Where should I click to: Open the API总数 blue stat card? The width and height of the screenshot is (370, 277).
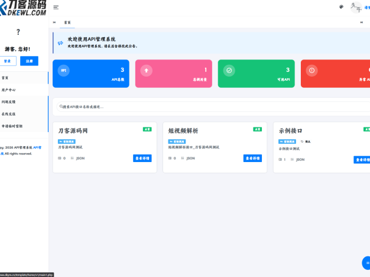[x=91, y=74]
